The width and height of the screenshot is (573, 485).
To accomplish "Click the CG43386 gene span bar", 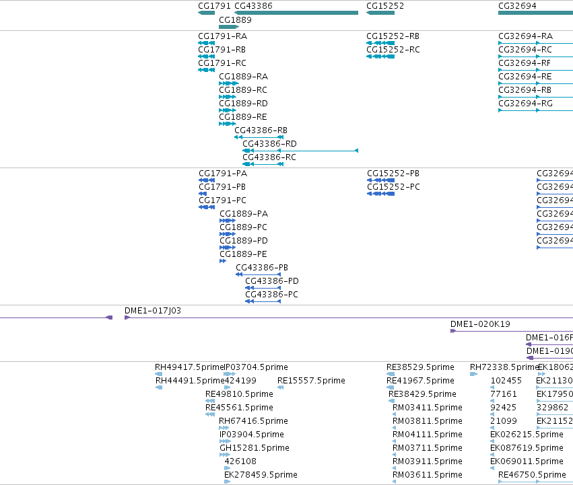I will pyautogui.click(x=296, y=13).
